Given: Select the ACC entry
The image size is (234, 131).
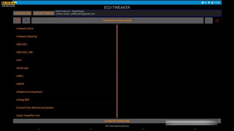Looking at the screenshot, I should (x=19, y=60).
